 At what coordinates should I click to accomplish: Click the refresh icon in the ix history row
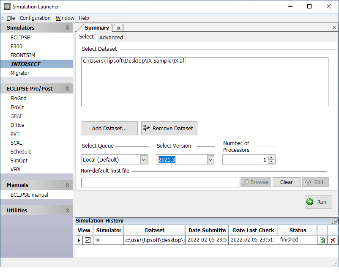click(323, 240)
